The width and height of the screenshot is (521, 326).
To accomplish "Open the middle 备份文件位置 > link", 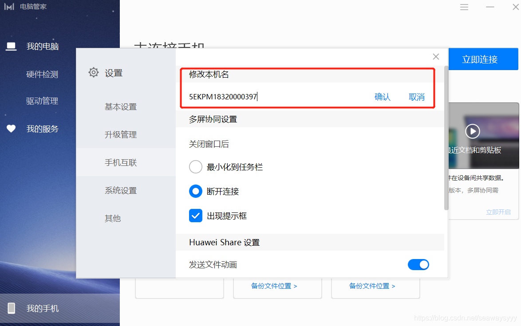I will [274, 286].
